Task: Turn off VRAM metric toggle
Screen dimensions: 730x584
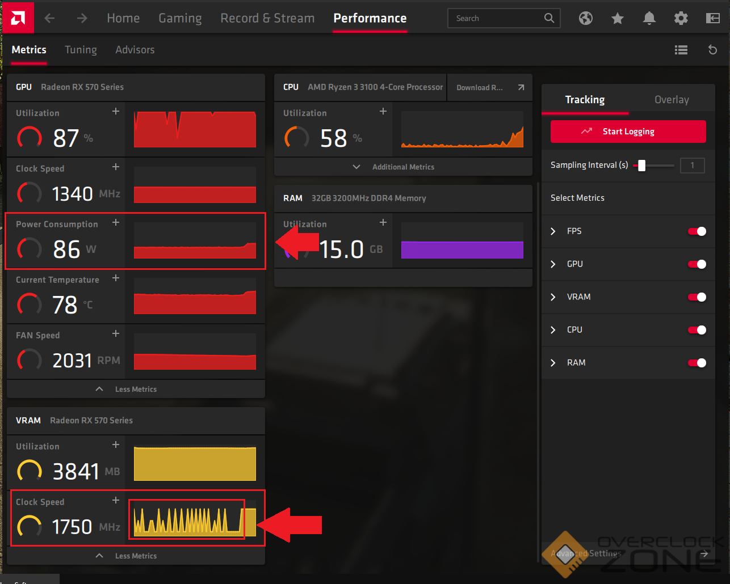Action: 697,297
